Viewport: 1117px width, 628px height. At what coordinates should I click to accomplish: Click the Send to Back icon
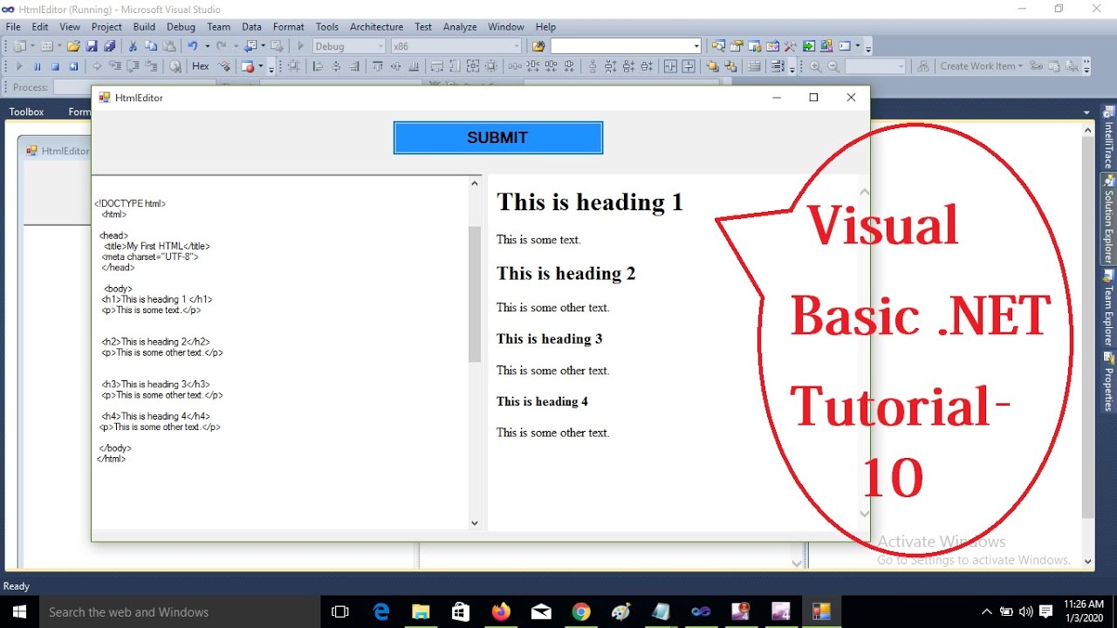(x=730, y=66)
